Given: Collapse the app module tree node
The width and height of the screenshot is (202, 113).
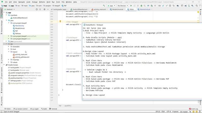Looking at the screenshot, I should point(4,13).
